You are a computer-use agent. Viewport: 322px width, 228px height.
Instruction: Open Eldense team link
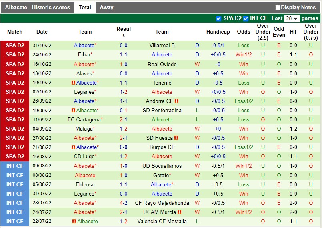pyautogui.click(x=85, y=184)
